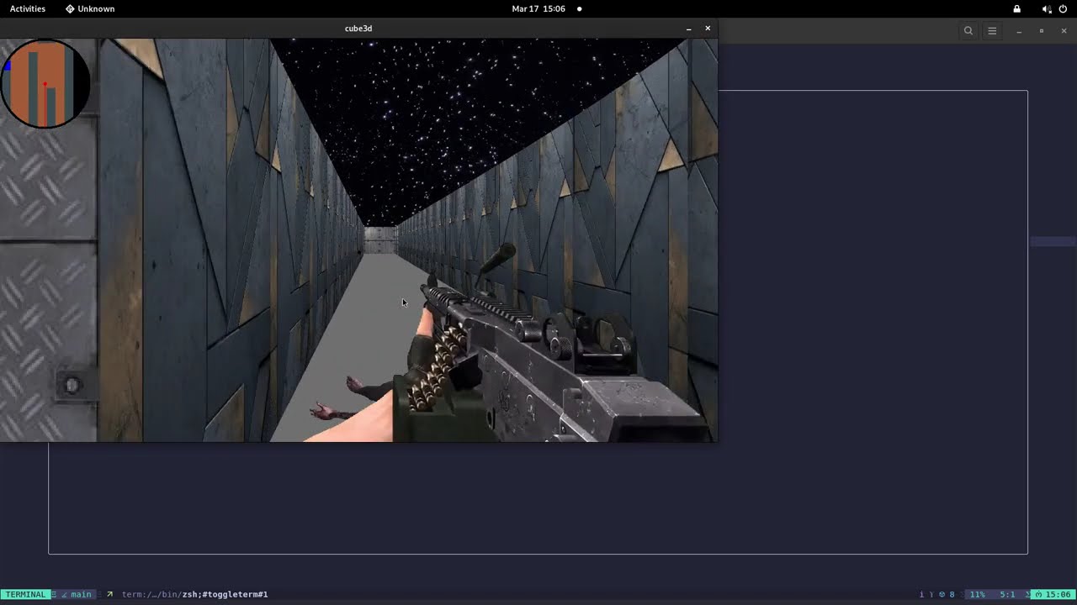Open the Activities overview
The width and height of the screenshot is (1077, 605).
pyautogui.click(x=28, y=8)
